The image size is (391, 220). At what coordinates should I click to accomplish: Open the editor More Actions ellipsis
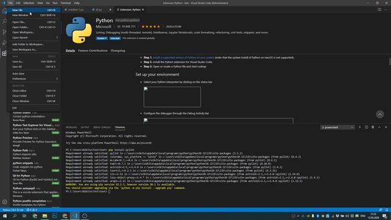coord(386,10)
